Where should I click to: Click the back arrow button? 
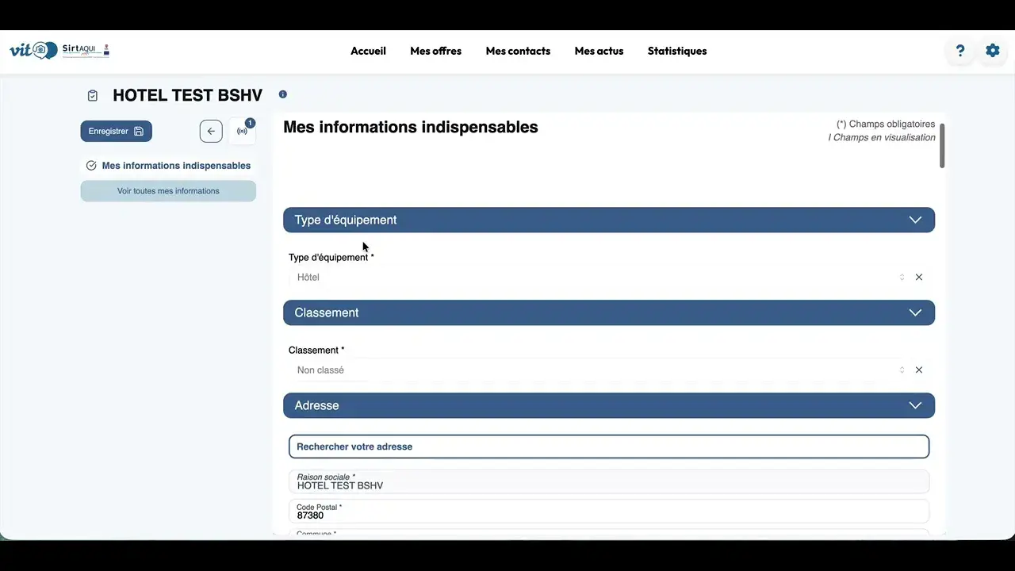point(211,132)
